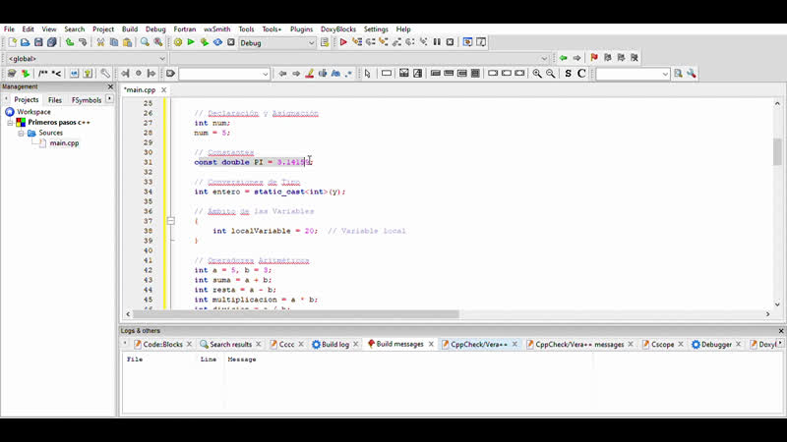Image resolution: width=787 pixels, height=442 pixels.
Task: Run the program with green arrow
Action: click(191, 42)
